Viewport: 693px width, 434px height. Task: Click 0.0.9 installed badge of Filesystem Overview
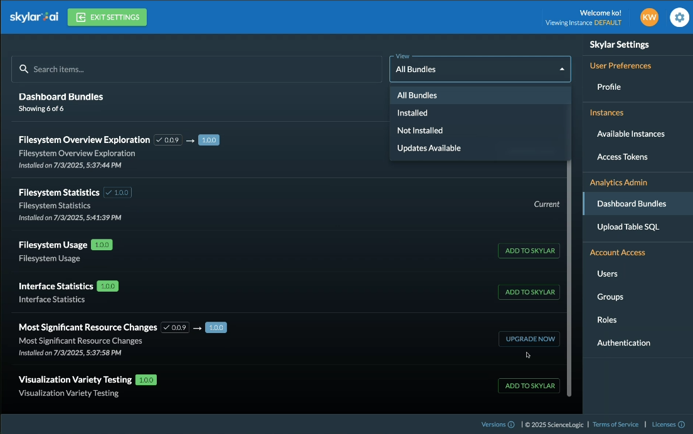[x=168, y=140]
